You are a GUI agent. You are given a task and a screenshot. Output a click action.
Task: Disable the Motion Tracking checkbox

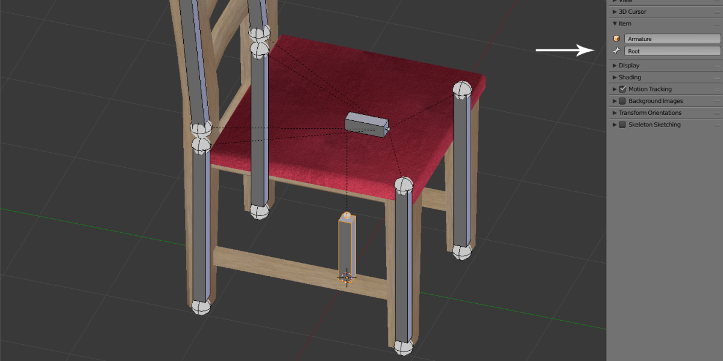(623, 89)
